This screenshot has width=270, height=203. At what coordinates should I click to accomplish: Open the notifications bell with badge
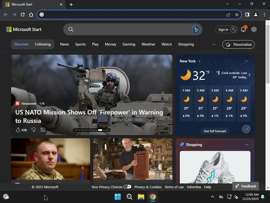(x=243, y=29)
